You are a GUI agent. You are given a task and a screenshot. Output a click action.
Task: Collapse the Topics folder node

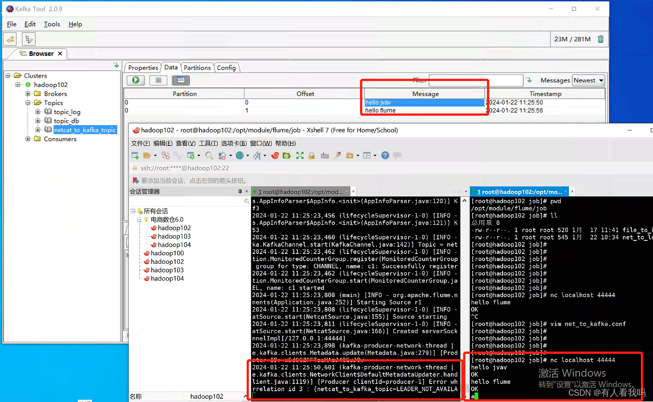(x=28, y=103)
